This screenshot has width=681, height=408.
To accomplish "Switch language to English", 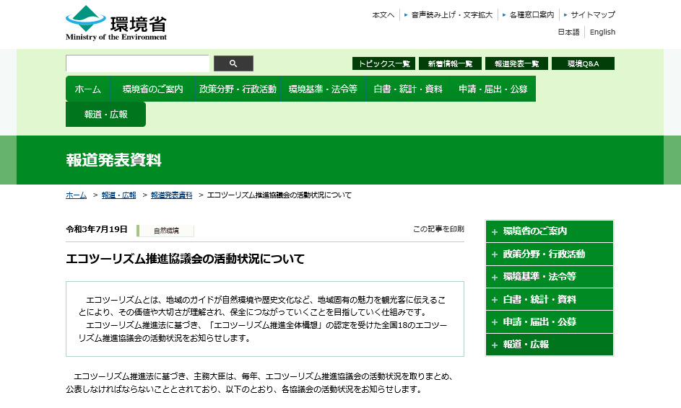I will [602, 32].
